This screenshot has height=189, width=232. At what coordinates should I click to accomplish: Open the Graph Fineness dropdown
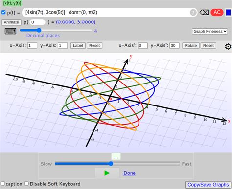click(x=210, y=31)
